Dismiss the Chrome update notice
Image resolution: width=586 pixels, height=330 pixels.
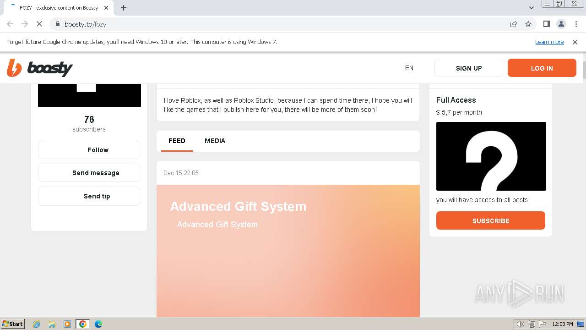(575, 42)
